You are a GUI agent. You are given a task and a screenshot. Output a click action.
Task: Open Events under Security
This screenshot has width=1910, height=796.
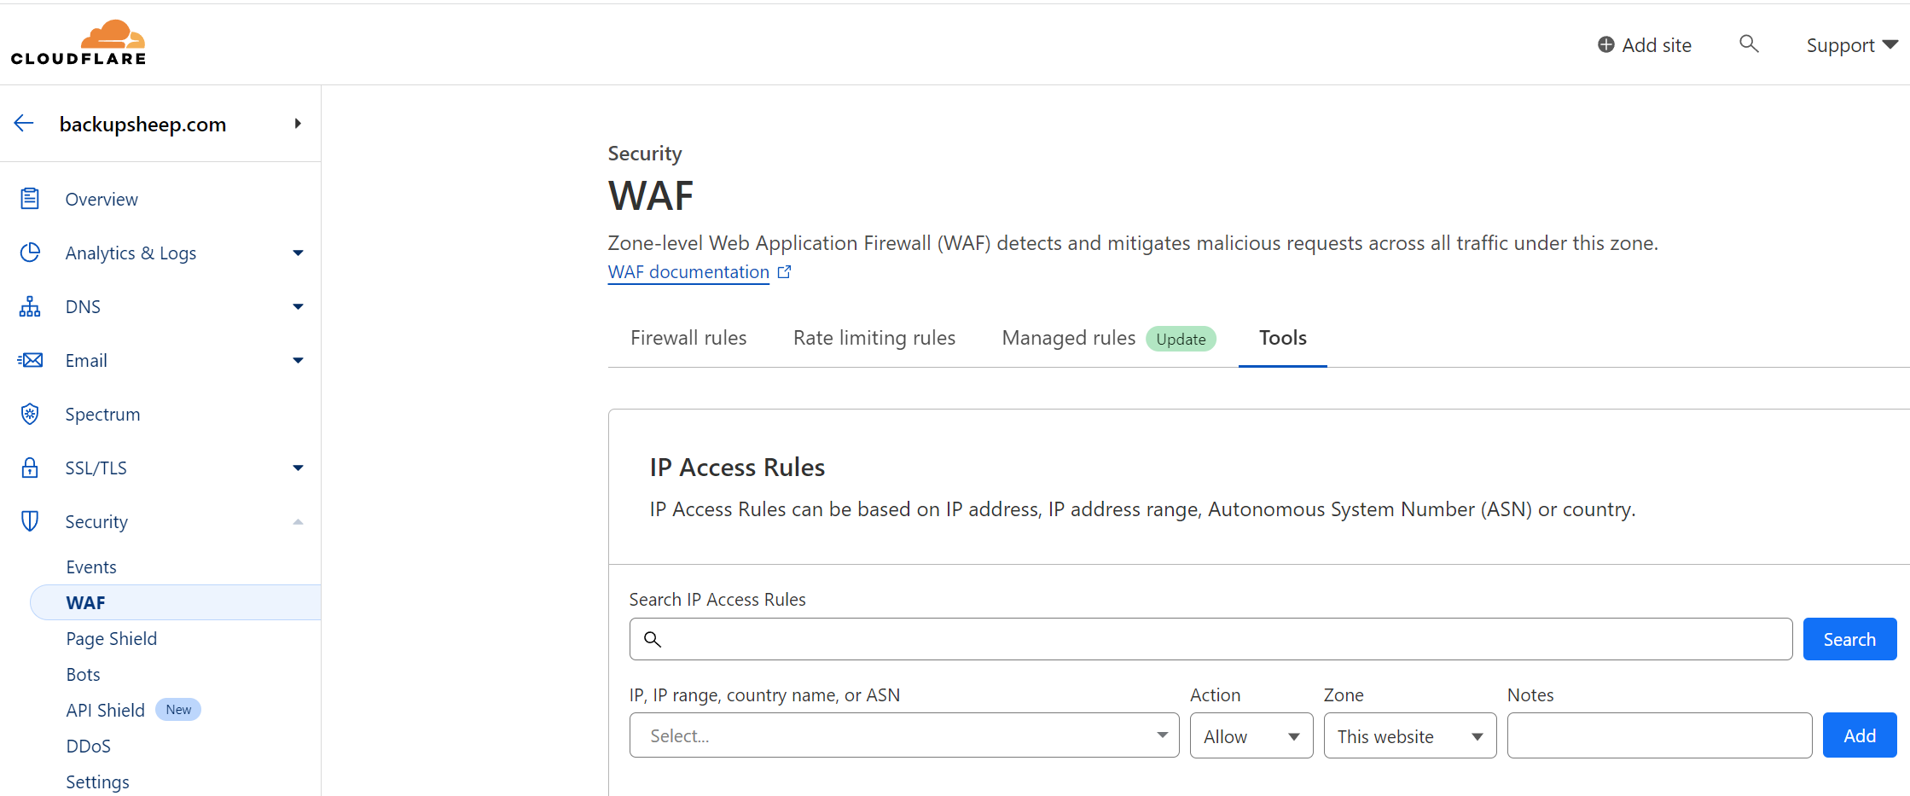pyautogui.click(x=91, y=566)
